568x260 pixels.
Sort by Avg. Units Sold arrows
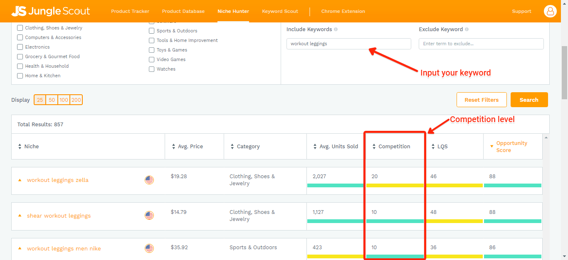pyautogui.click(x=315, y=147)
